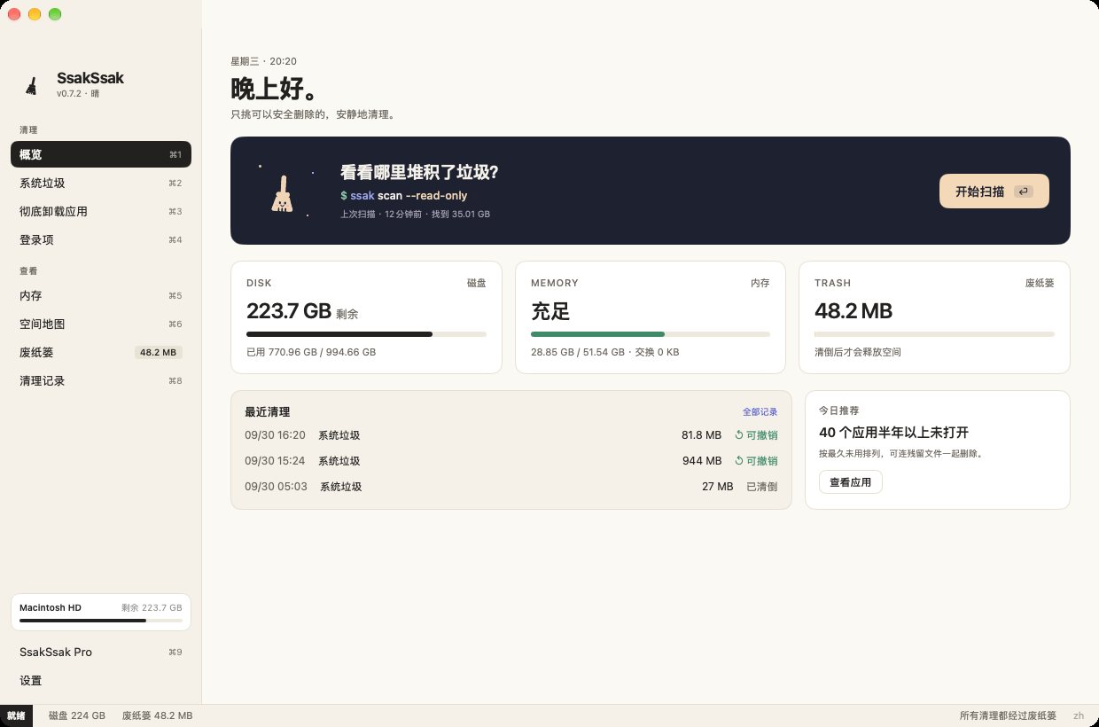
Task: Click the 今日推荐 label
Action: pyautogui.click(x=838, y=410)
